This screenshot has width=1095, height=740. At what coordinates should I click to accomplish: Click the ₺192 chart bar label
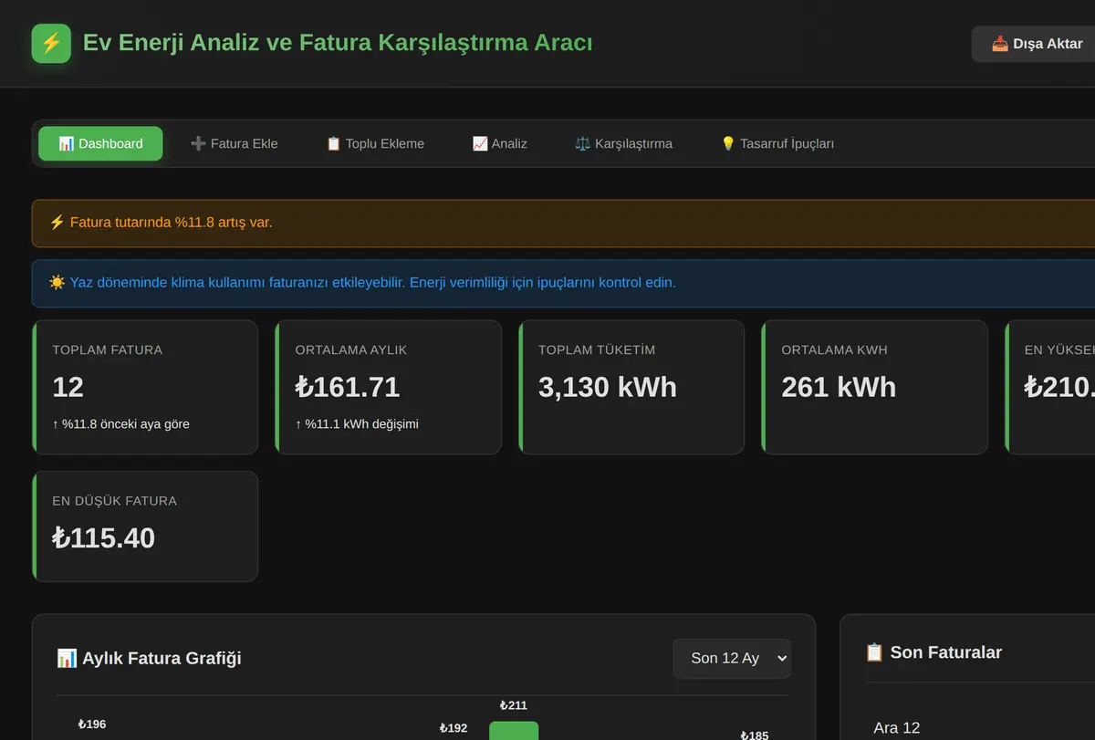[454, 728]
